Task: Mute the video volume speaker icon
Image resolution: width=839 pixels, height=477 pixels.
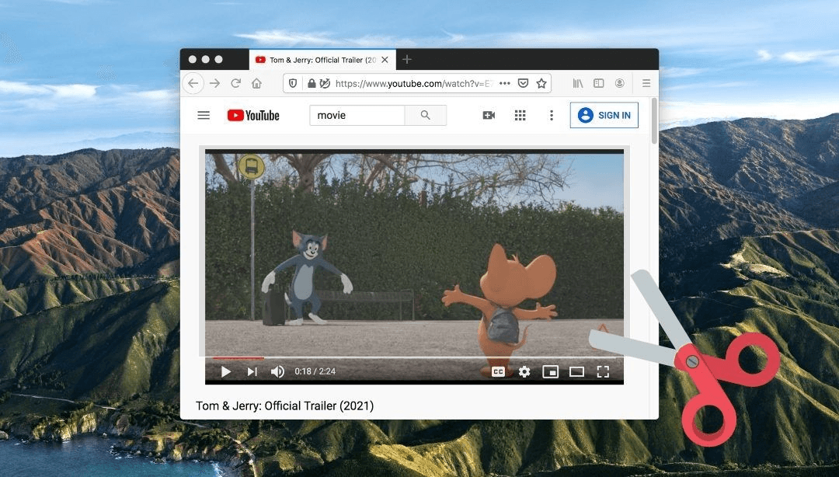Action: [277, 371]
